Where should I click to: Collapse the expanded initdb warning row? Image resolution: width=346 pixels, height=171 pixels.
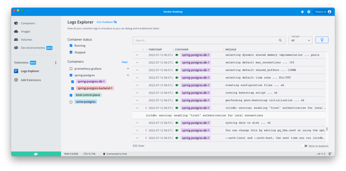pyautogui.click(x=137, y=108)
